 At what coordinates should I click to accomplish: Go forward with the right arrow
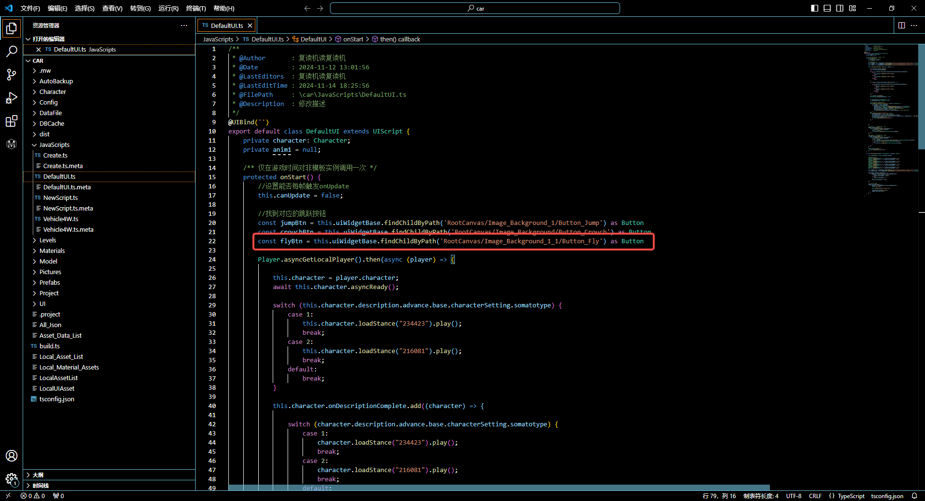point(320,8)
